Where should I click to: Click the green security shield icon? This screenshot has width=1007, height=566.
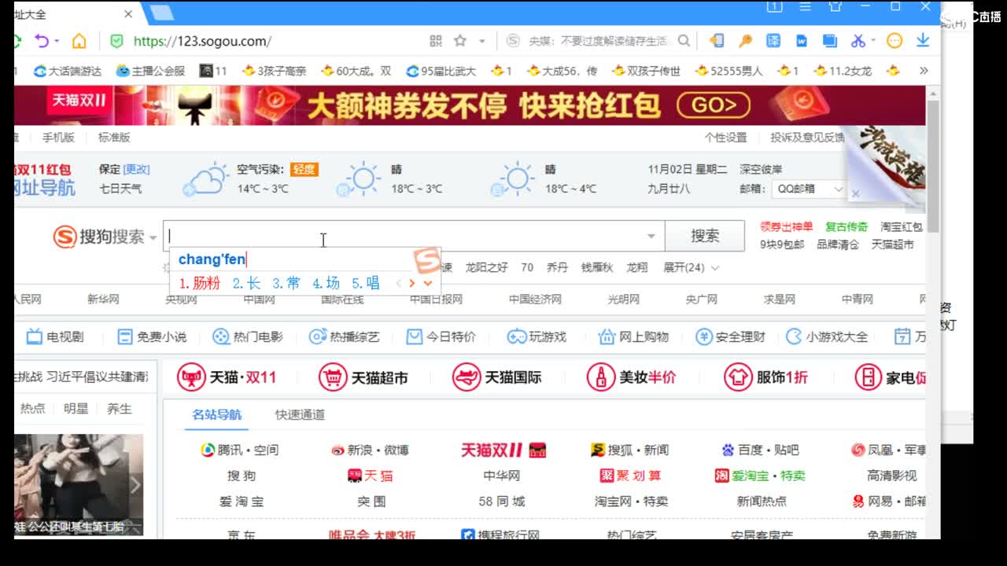point(116,41)
